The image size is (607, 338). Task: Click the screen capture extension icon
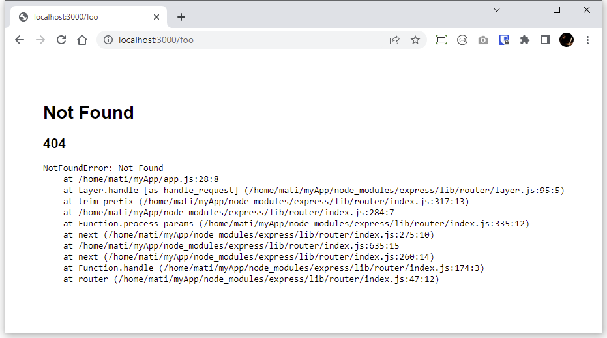click(441, 40)
